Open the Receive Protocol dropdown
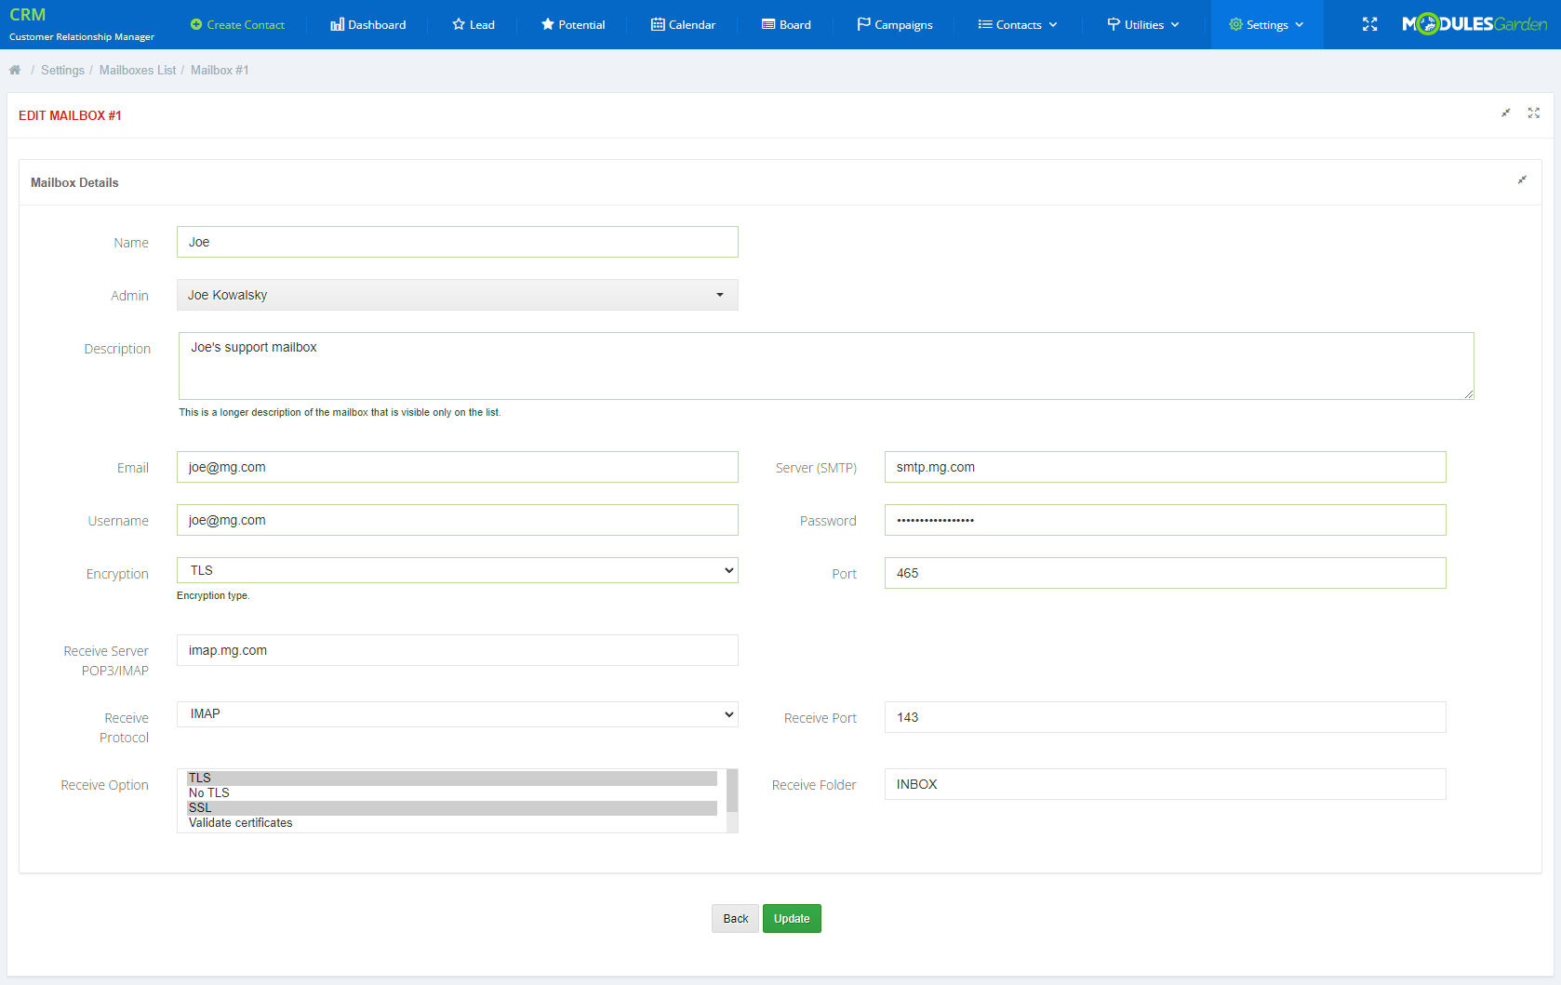 coord(457,713)
